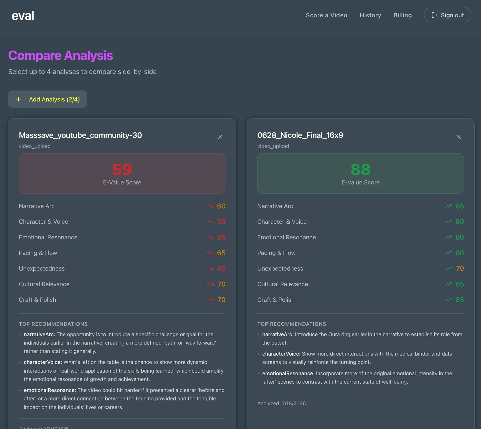Click Craft & Polish label in Masssave card
Screen dimensions: 481x429
point(38,300)
